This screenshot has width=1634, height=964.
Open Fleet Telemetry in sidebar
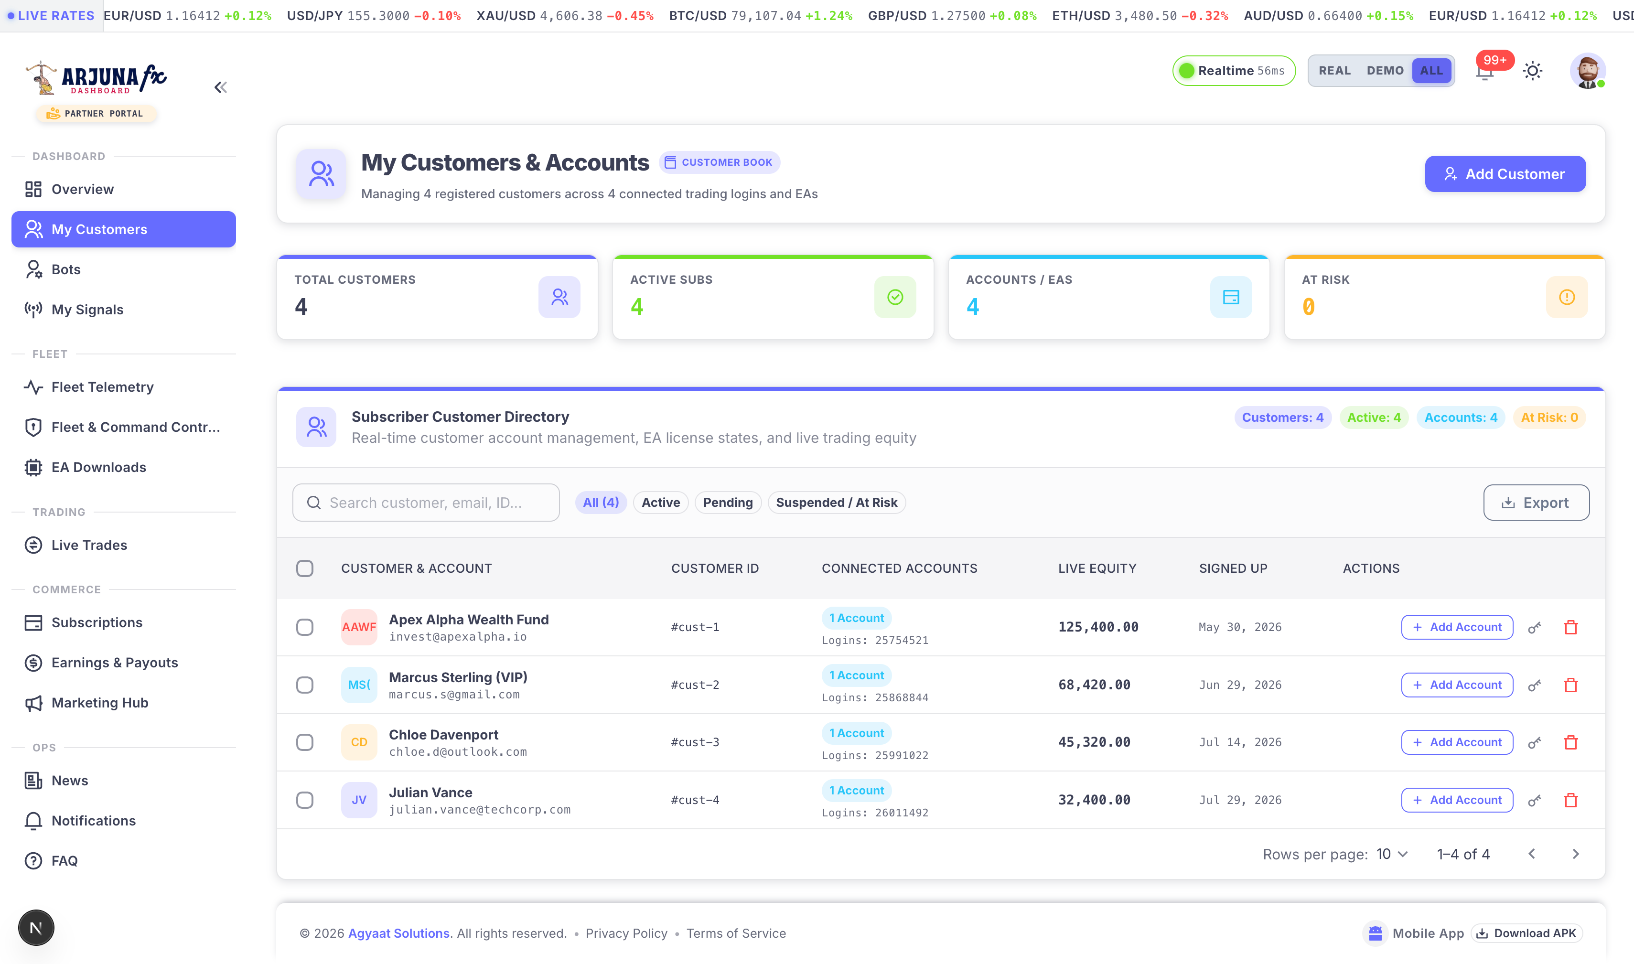point(123,387)
